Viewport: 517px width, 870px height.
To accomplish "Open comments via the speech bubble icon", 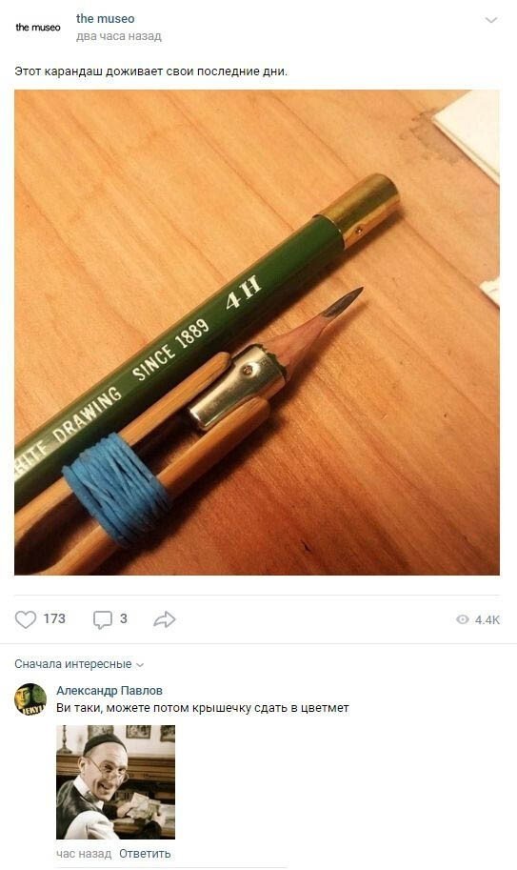I will click(103, 619).
